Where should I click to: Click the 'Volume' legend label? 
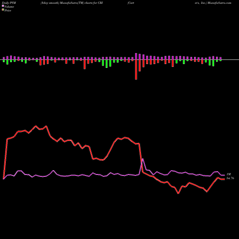9,7
